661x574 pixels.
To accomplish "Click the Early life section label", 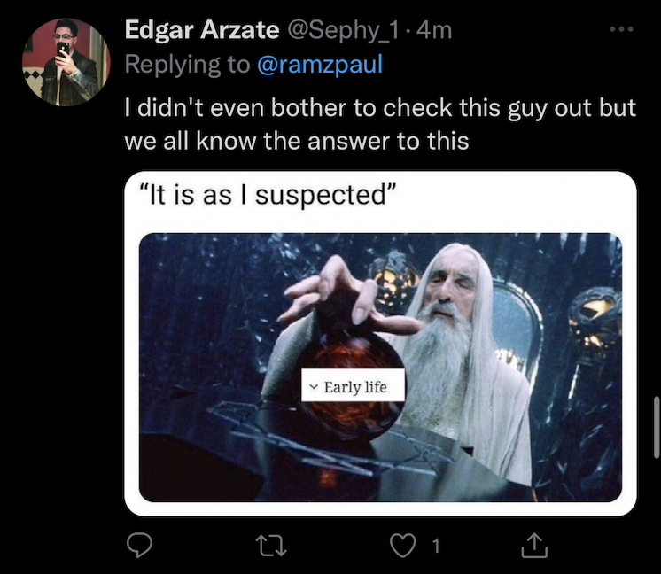I will [x=355, y=387].
